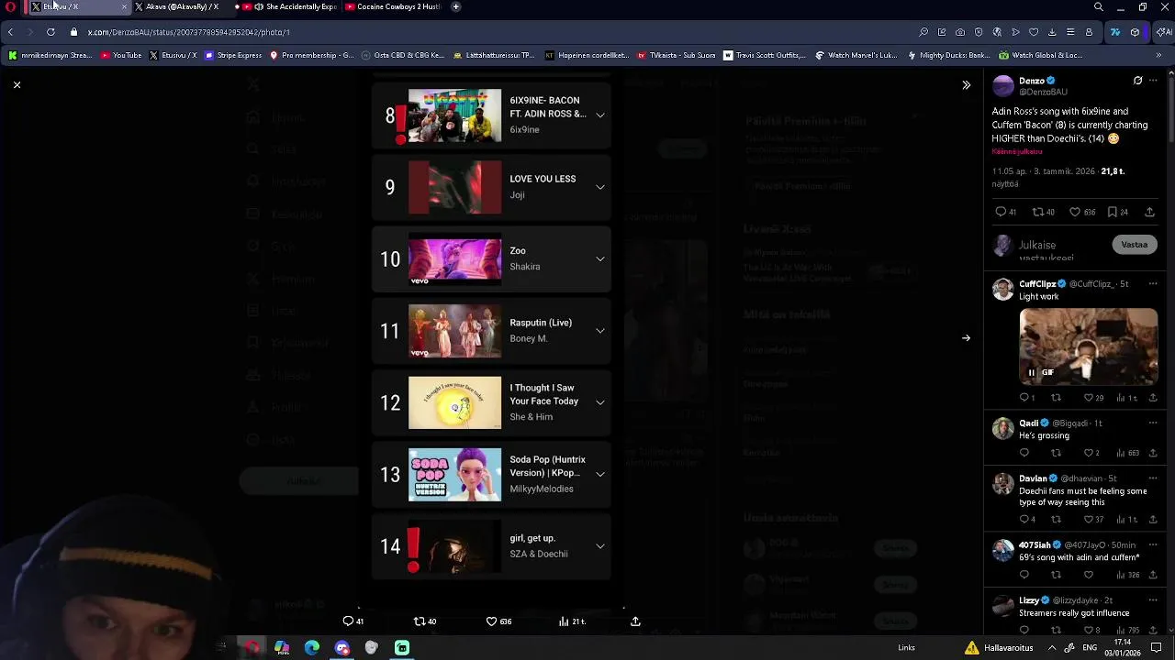
Task: Open Discord icon in taskbar
Action: 342,648
